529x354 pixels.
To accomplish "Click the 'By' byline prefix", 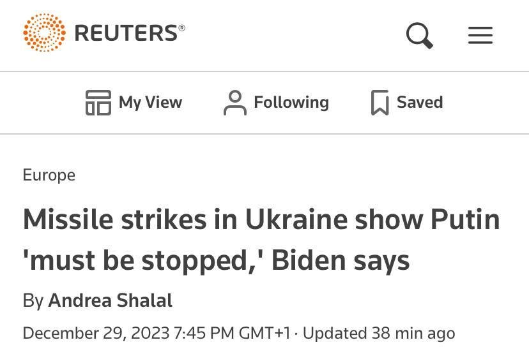I will tap(33, 300).
